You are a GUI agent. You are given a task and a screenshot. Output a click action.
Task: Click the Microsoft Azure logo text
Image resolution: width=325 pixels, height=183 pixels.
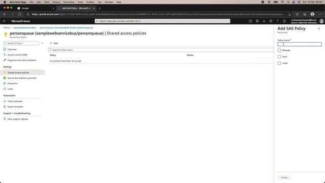click(x=20, y=21)
